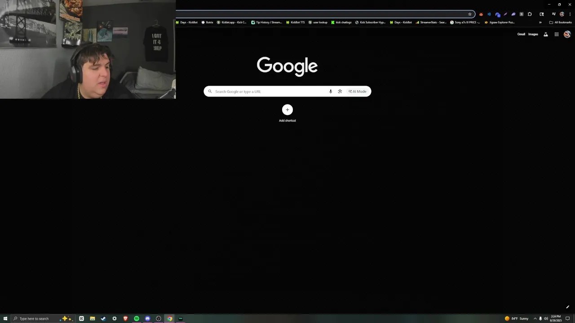575x323 pixels.
Task: Open OBS Studio from the taskbar
Action: (159, 319)
